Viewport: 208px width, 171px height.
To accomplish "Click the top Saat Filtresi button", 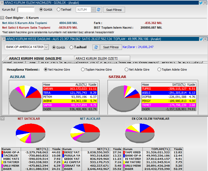I will (x=114, y=10).
